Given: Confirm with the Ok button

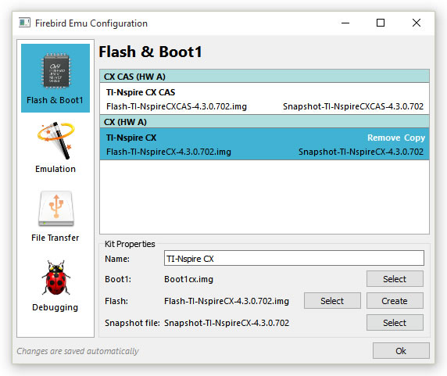Looking at the screenshot, I should 401,351.
